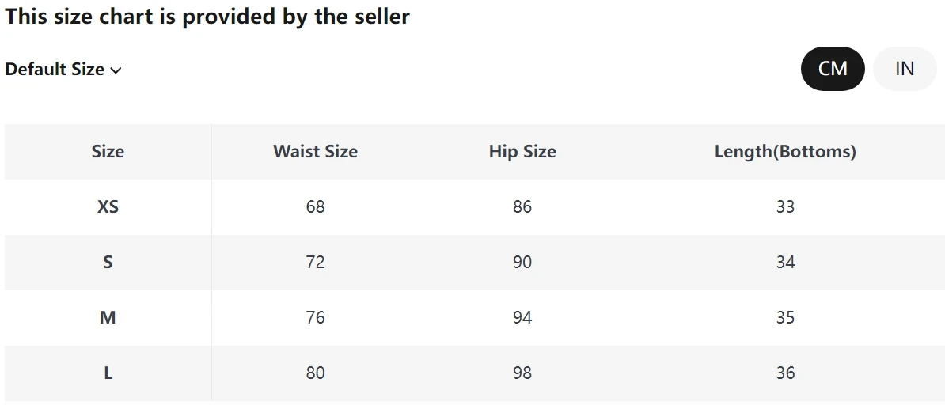This screenshot has width=945, height=405.
Task: Click the XS hip value 86
Action: (x=522, y=206)
